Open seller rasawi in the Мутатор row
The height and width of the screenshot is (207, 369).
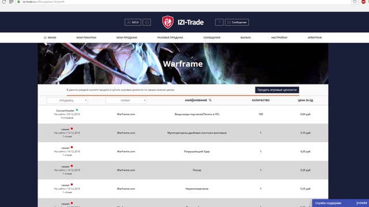pyautogui.click(x=65, y=129)
